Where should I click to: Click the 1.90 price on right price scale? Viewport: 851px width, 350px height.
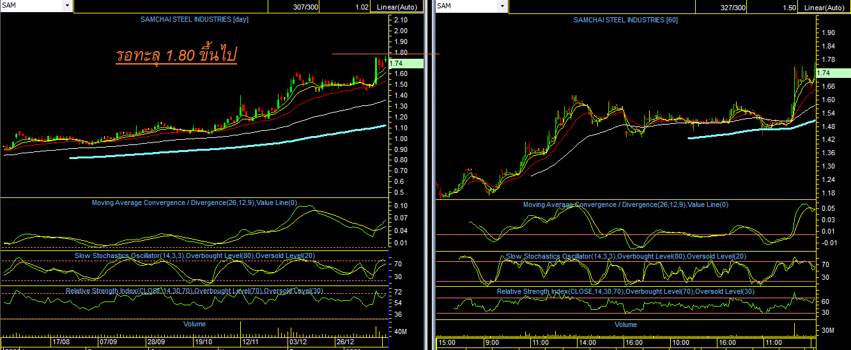point(829,33)
